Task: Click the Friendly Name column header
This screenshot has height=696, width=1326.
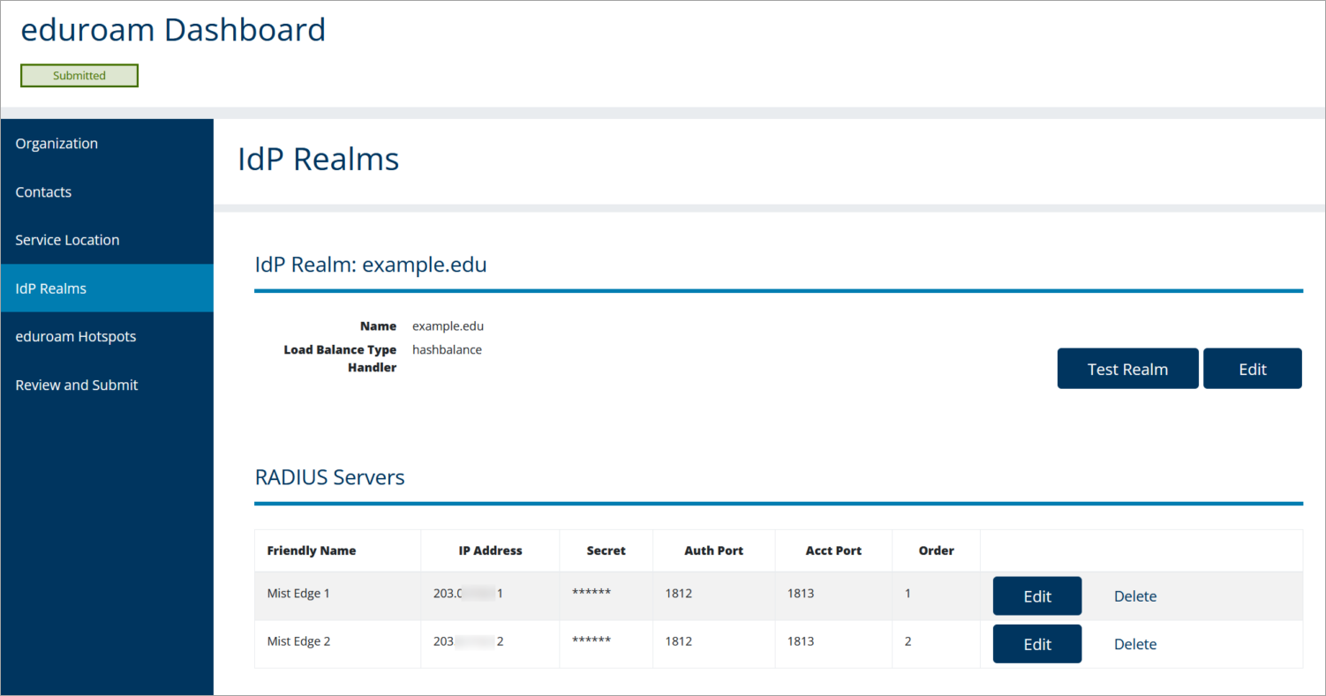Action: click(312, 550)
